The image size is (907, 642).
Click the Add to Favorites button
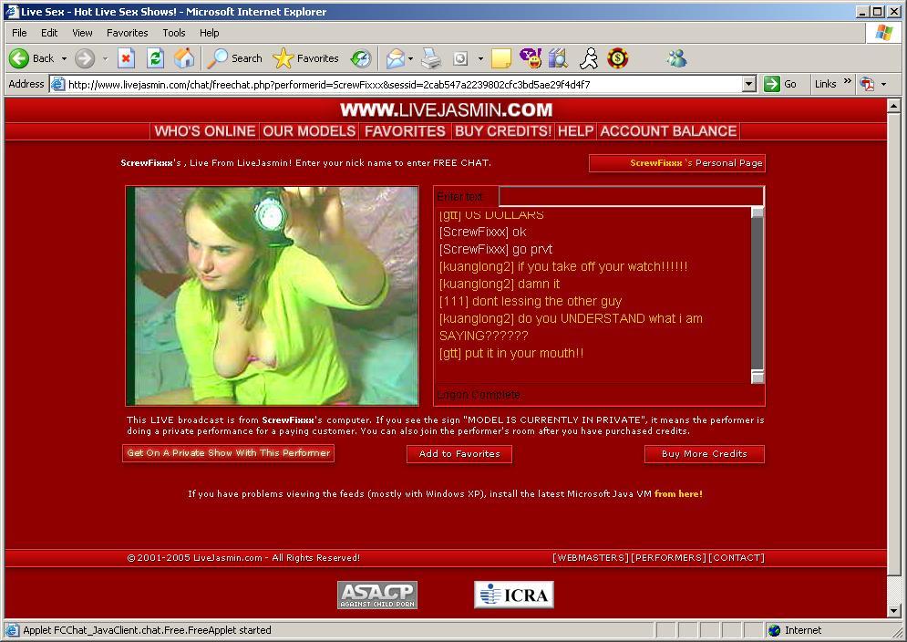459,454
